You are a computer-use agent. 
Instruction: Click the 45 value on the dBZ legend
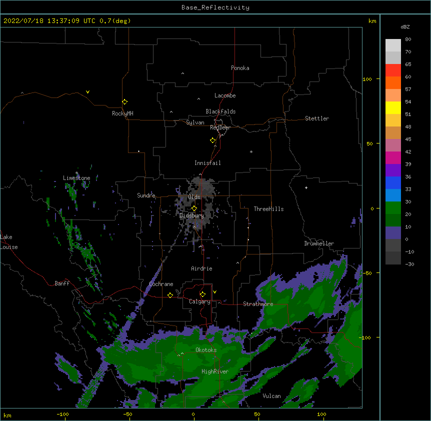(x=408, y=139)
